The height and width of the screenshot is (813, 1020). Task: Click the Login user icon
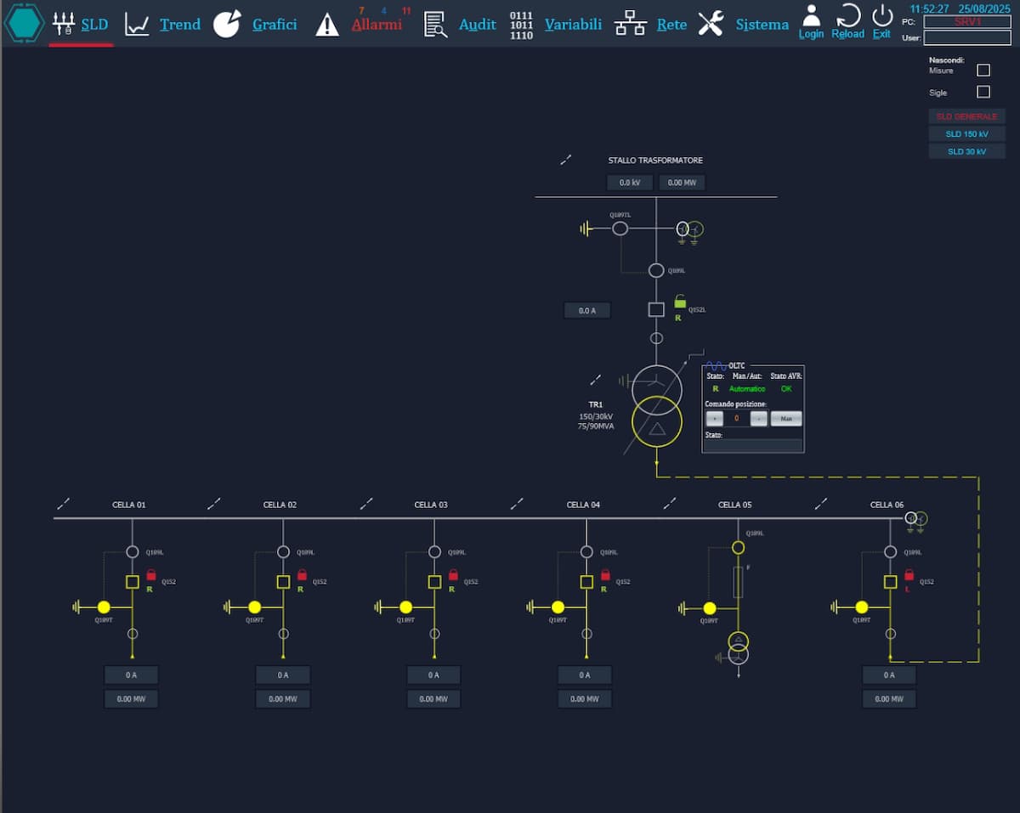click(x=812, y=15)
